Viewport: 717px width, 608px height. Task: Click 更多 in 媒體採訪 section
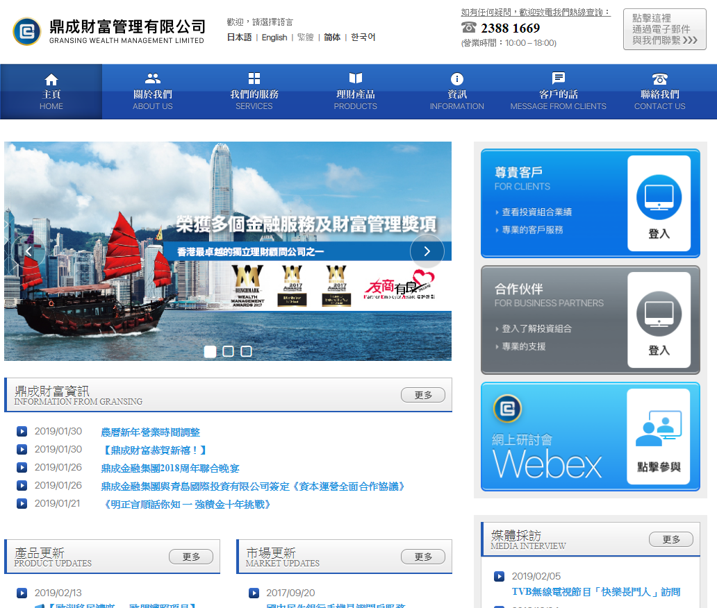(671, 539)
